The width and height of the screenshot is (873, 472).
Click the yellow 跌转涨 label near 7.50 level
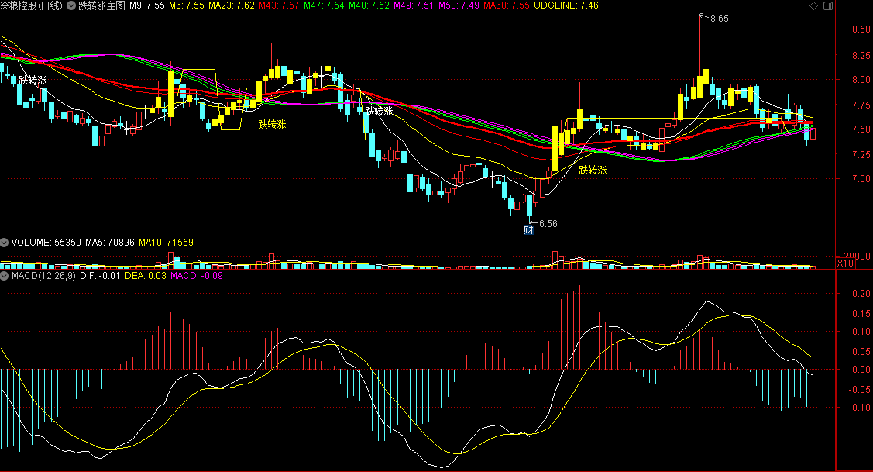click(x=272, y=124)
